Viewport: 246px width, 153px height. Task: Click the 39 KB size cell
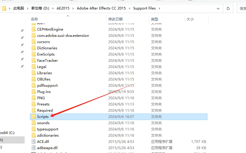pyautogui.click(x=201, y=148)
